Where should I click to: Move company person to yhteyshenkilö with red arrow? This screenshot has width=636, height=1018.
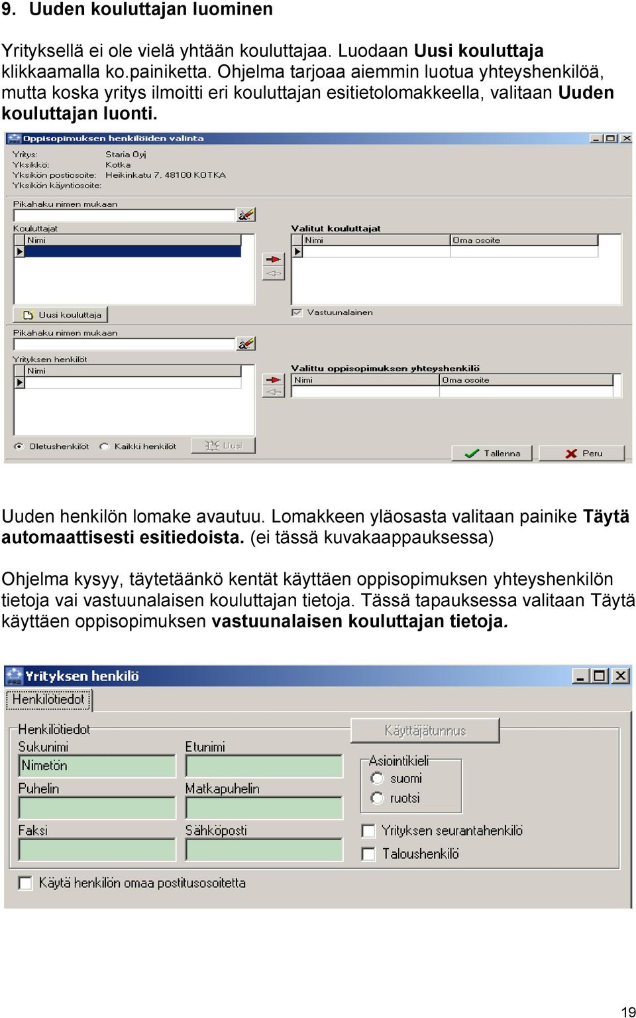(273, 379)
